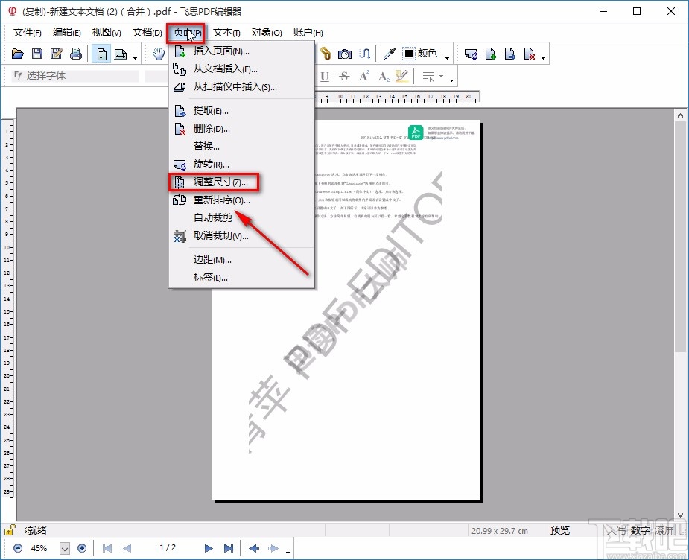Viewport: 689px width, 560px height.
Task: Select the camera snapshot tool
Action: [x=344, y=54]
